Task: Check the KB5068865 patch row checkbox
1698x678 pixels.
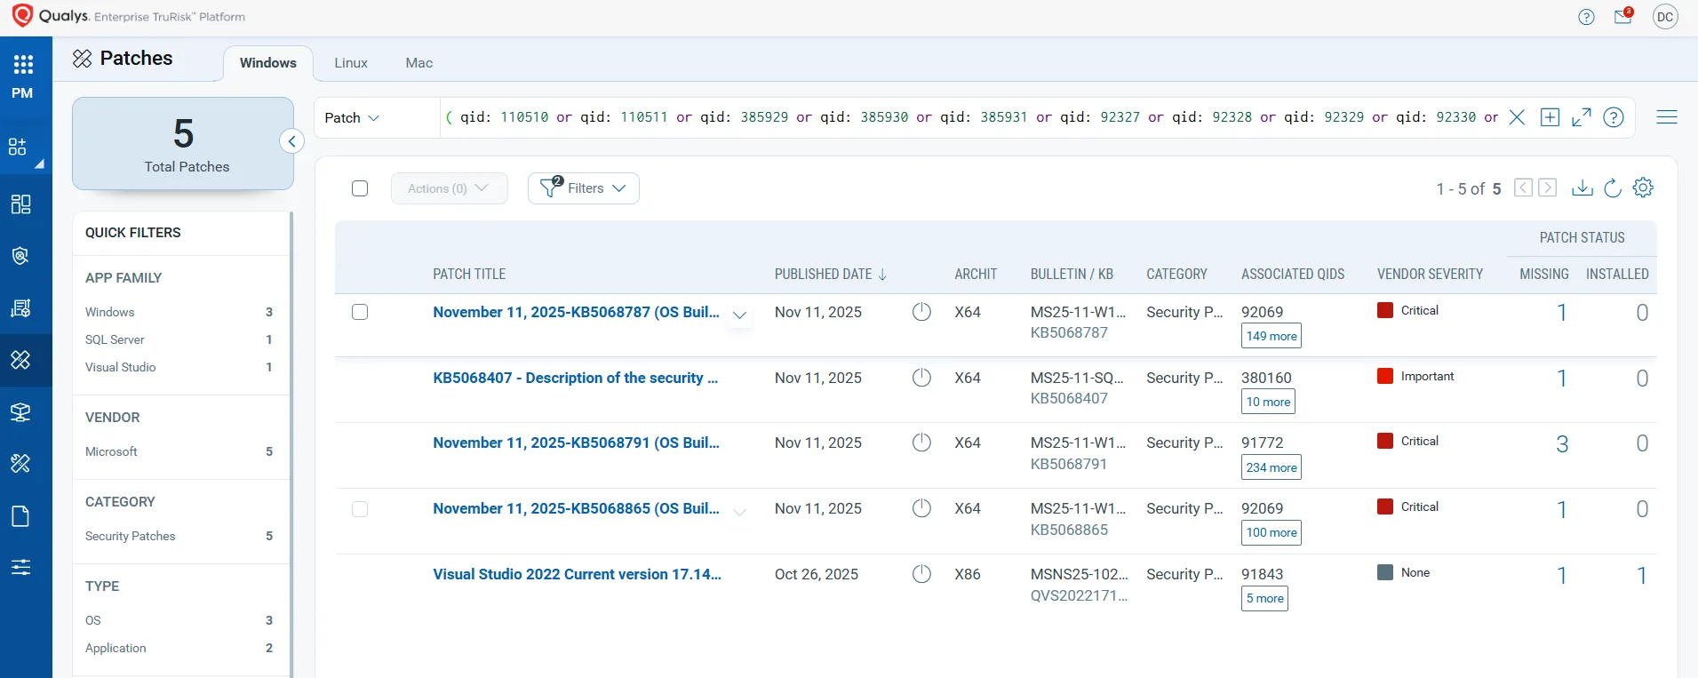Action: pos(360,509)
